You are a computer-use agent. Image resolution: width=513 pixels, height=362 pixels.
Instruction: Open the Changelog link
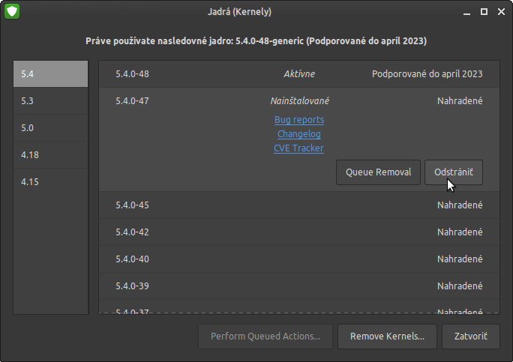[x=299, y=134]
